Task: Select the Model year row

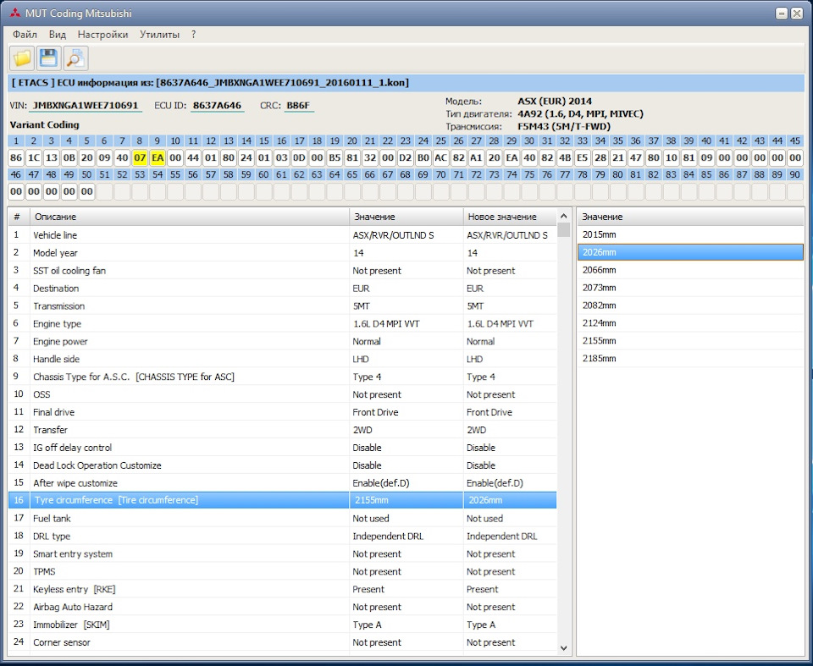Action: point(283,253)
